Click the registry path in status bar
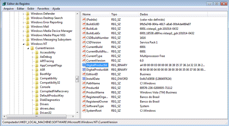 [x=60, y=122]
